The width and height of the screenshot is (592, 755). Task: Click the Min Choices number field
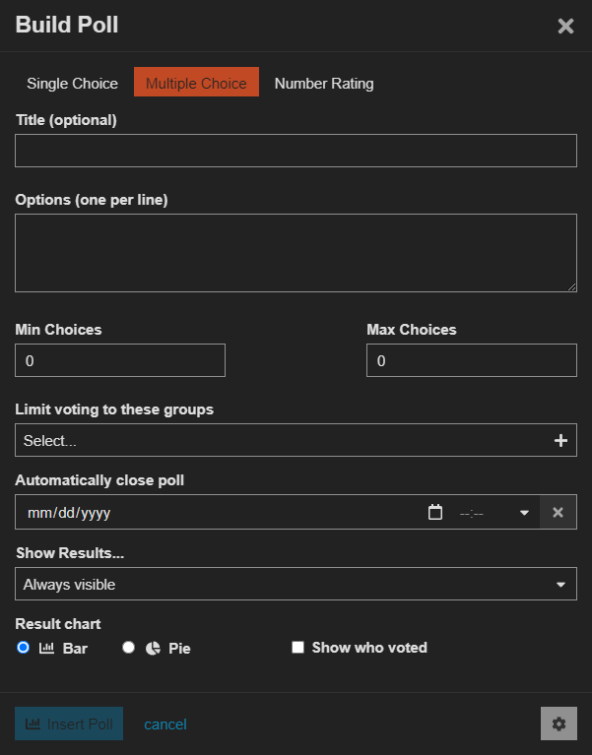[120, 360]
